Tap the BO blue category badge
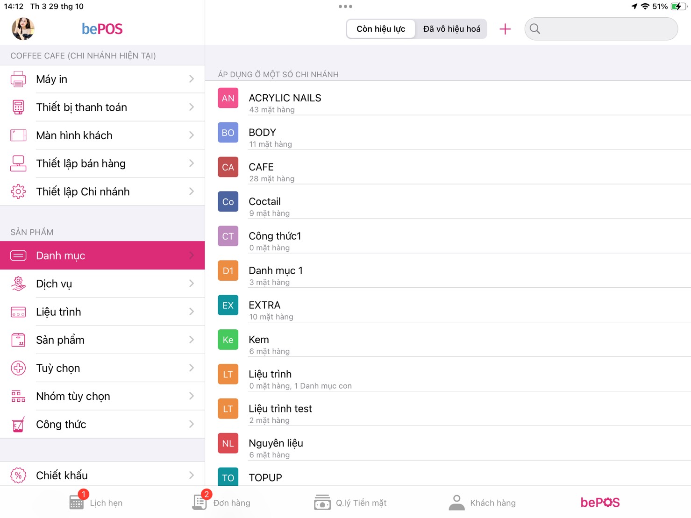The width and height of the screenshot is (691, 518). tap(228, 133)
